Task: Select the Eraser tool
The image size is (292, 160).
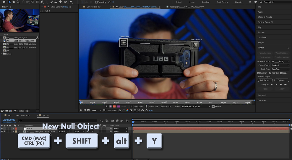Action: pos(60,2)
